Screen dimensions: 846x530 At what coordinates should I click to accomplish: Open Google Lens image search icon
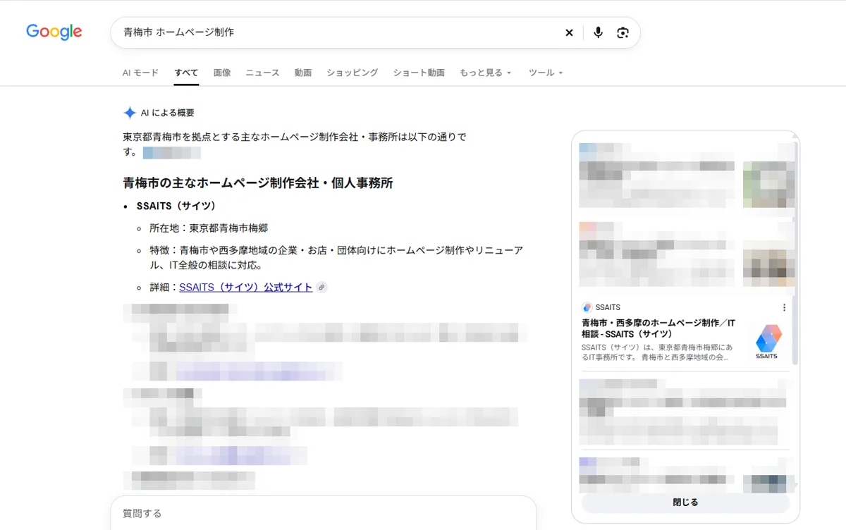[623, 32]
